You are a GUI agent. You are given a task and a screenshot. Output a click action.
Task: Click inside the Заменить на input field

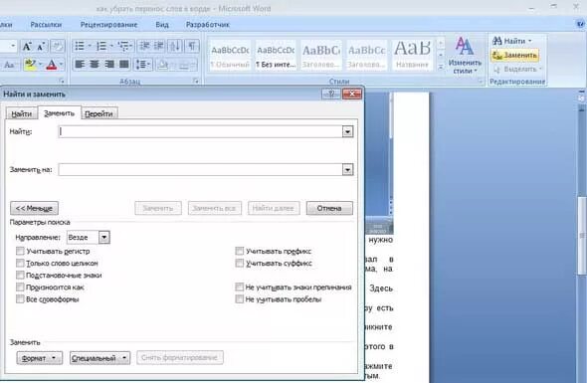(x=201, y=169)
